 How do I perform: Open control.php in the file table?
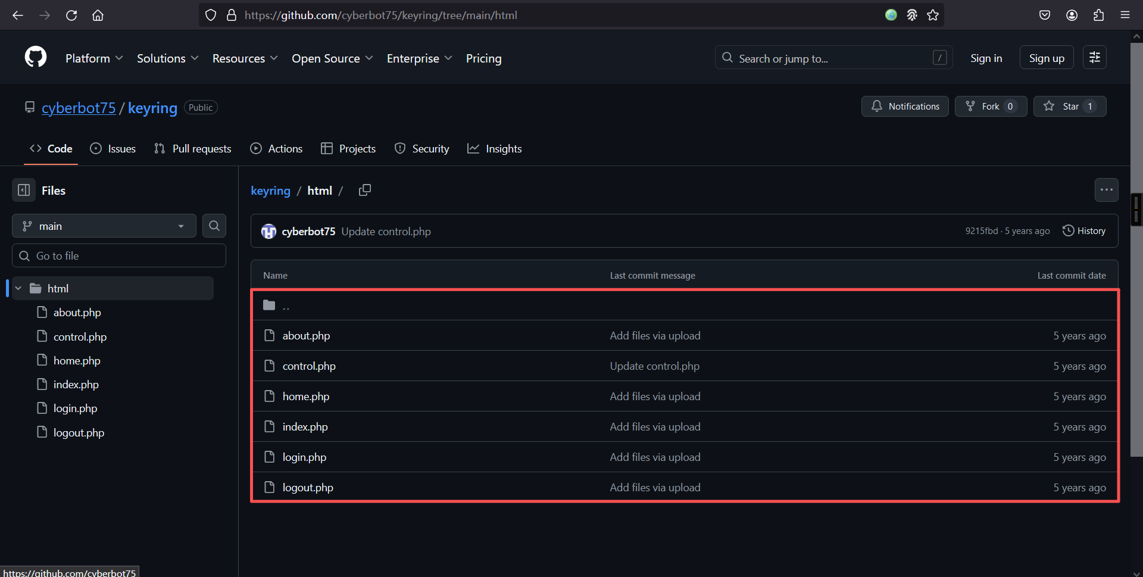(x=309, y=366)
